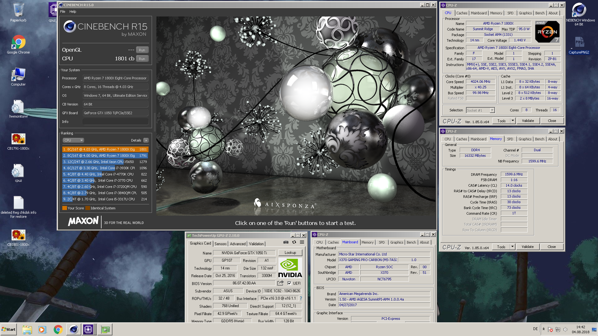Screen dimensions: 598x336
Task: Click the GPU-Z taskbar icon
Action: tap(105, 329)
